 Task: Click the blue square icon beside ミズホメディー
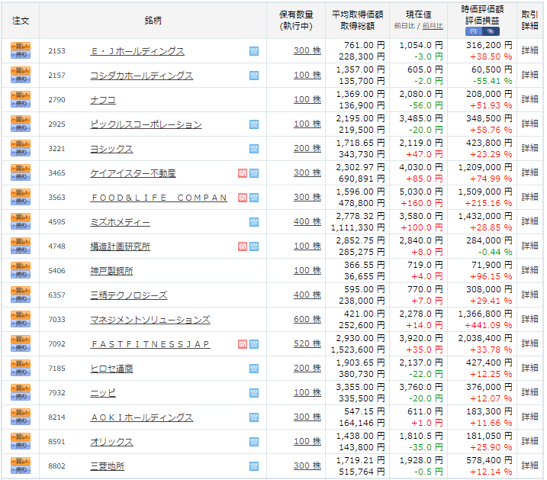pos(254,222)
